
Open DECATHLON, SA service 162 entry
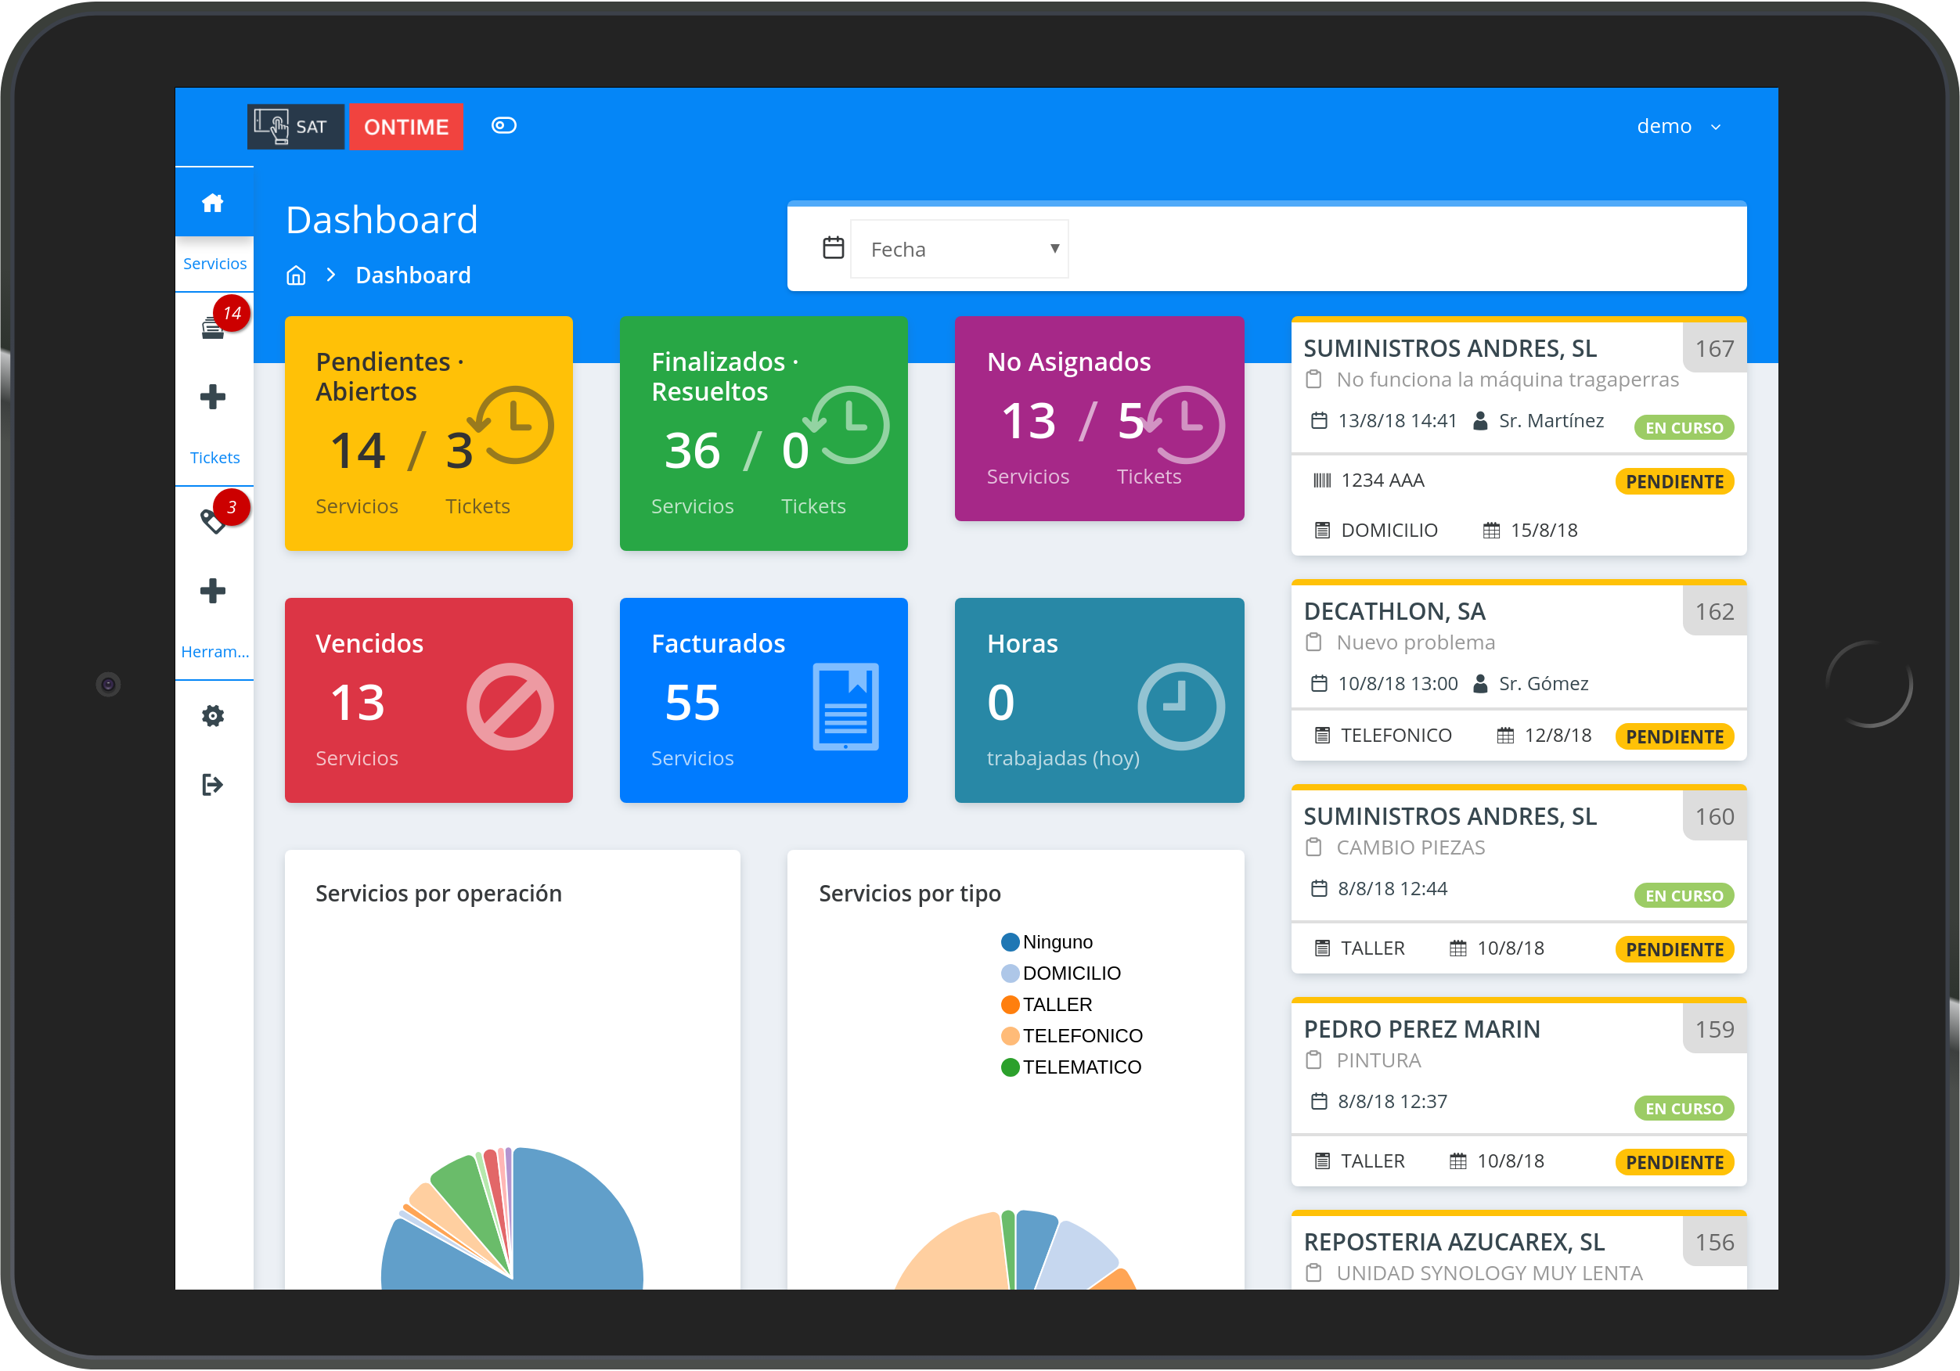click(1394, 611)
